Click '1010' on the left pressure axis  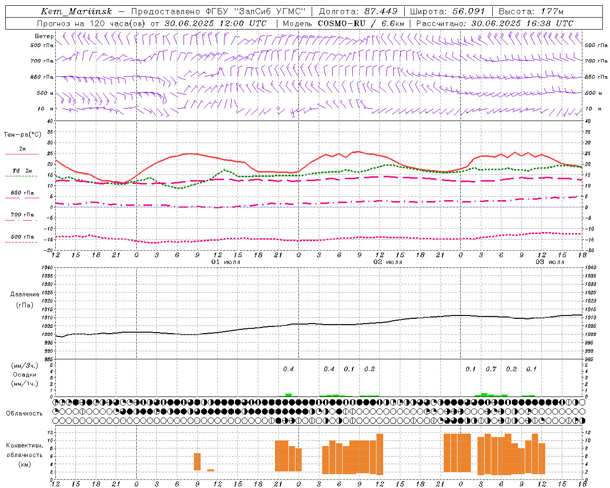(48, 318)
